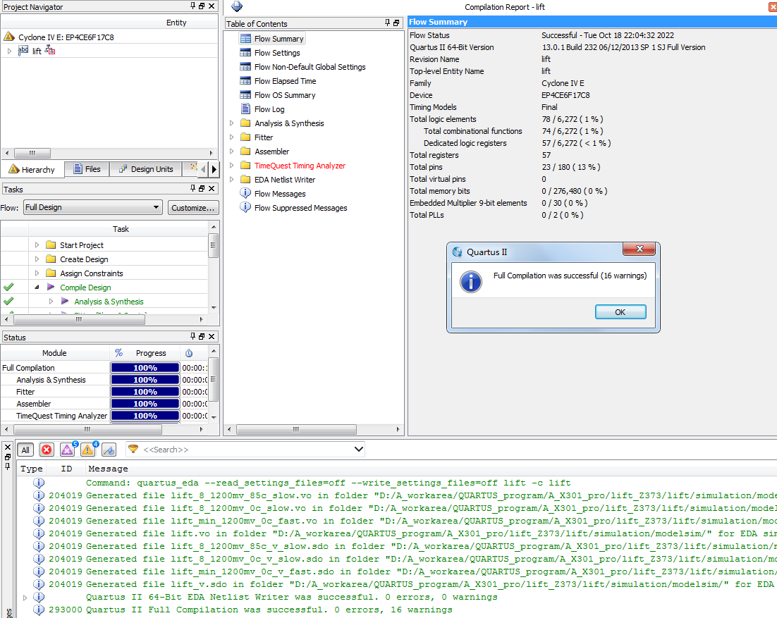This screenshot has width=777, height=618.
Task: Toggle the warning messages filter icon
Action: (87, 450)
